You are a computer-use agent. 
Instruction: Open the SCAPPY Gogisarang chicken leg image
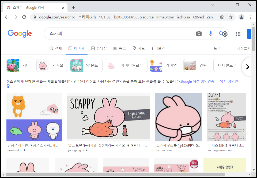coord(108,117)
